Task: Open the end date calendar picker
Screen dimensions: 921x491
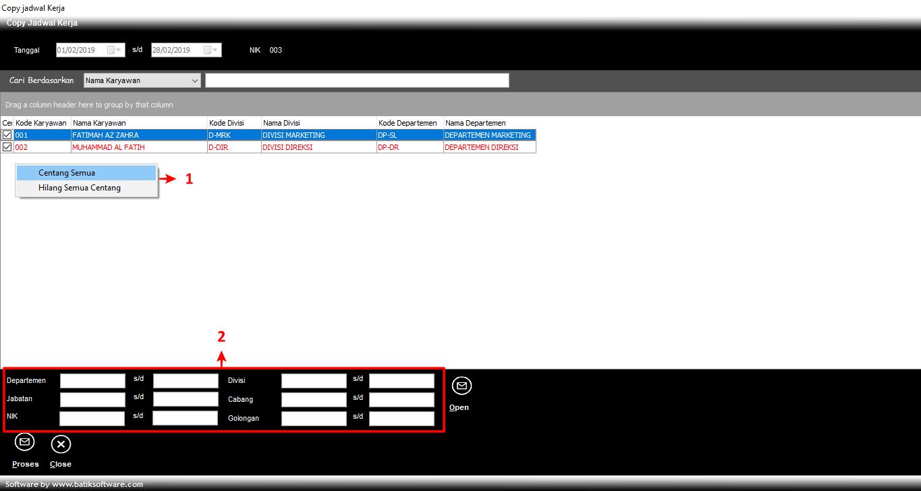Action: point(208,50)
